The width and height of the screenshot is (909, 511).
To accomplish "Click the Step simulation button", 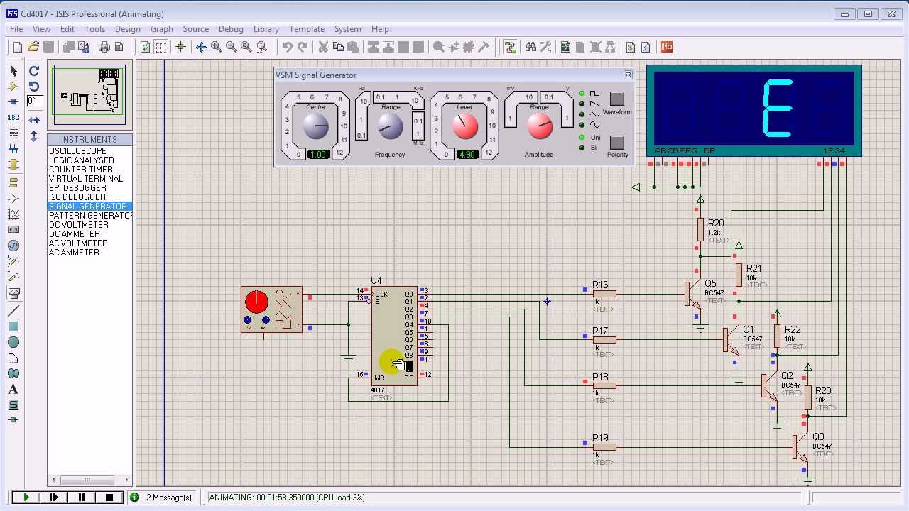I will 53,498.
